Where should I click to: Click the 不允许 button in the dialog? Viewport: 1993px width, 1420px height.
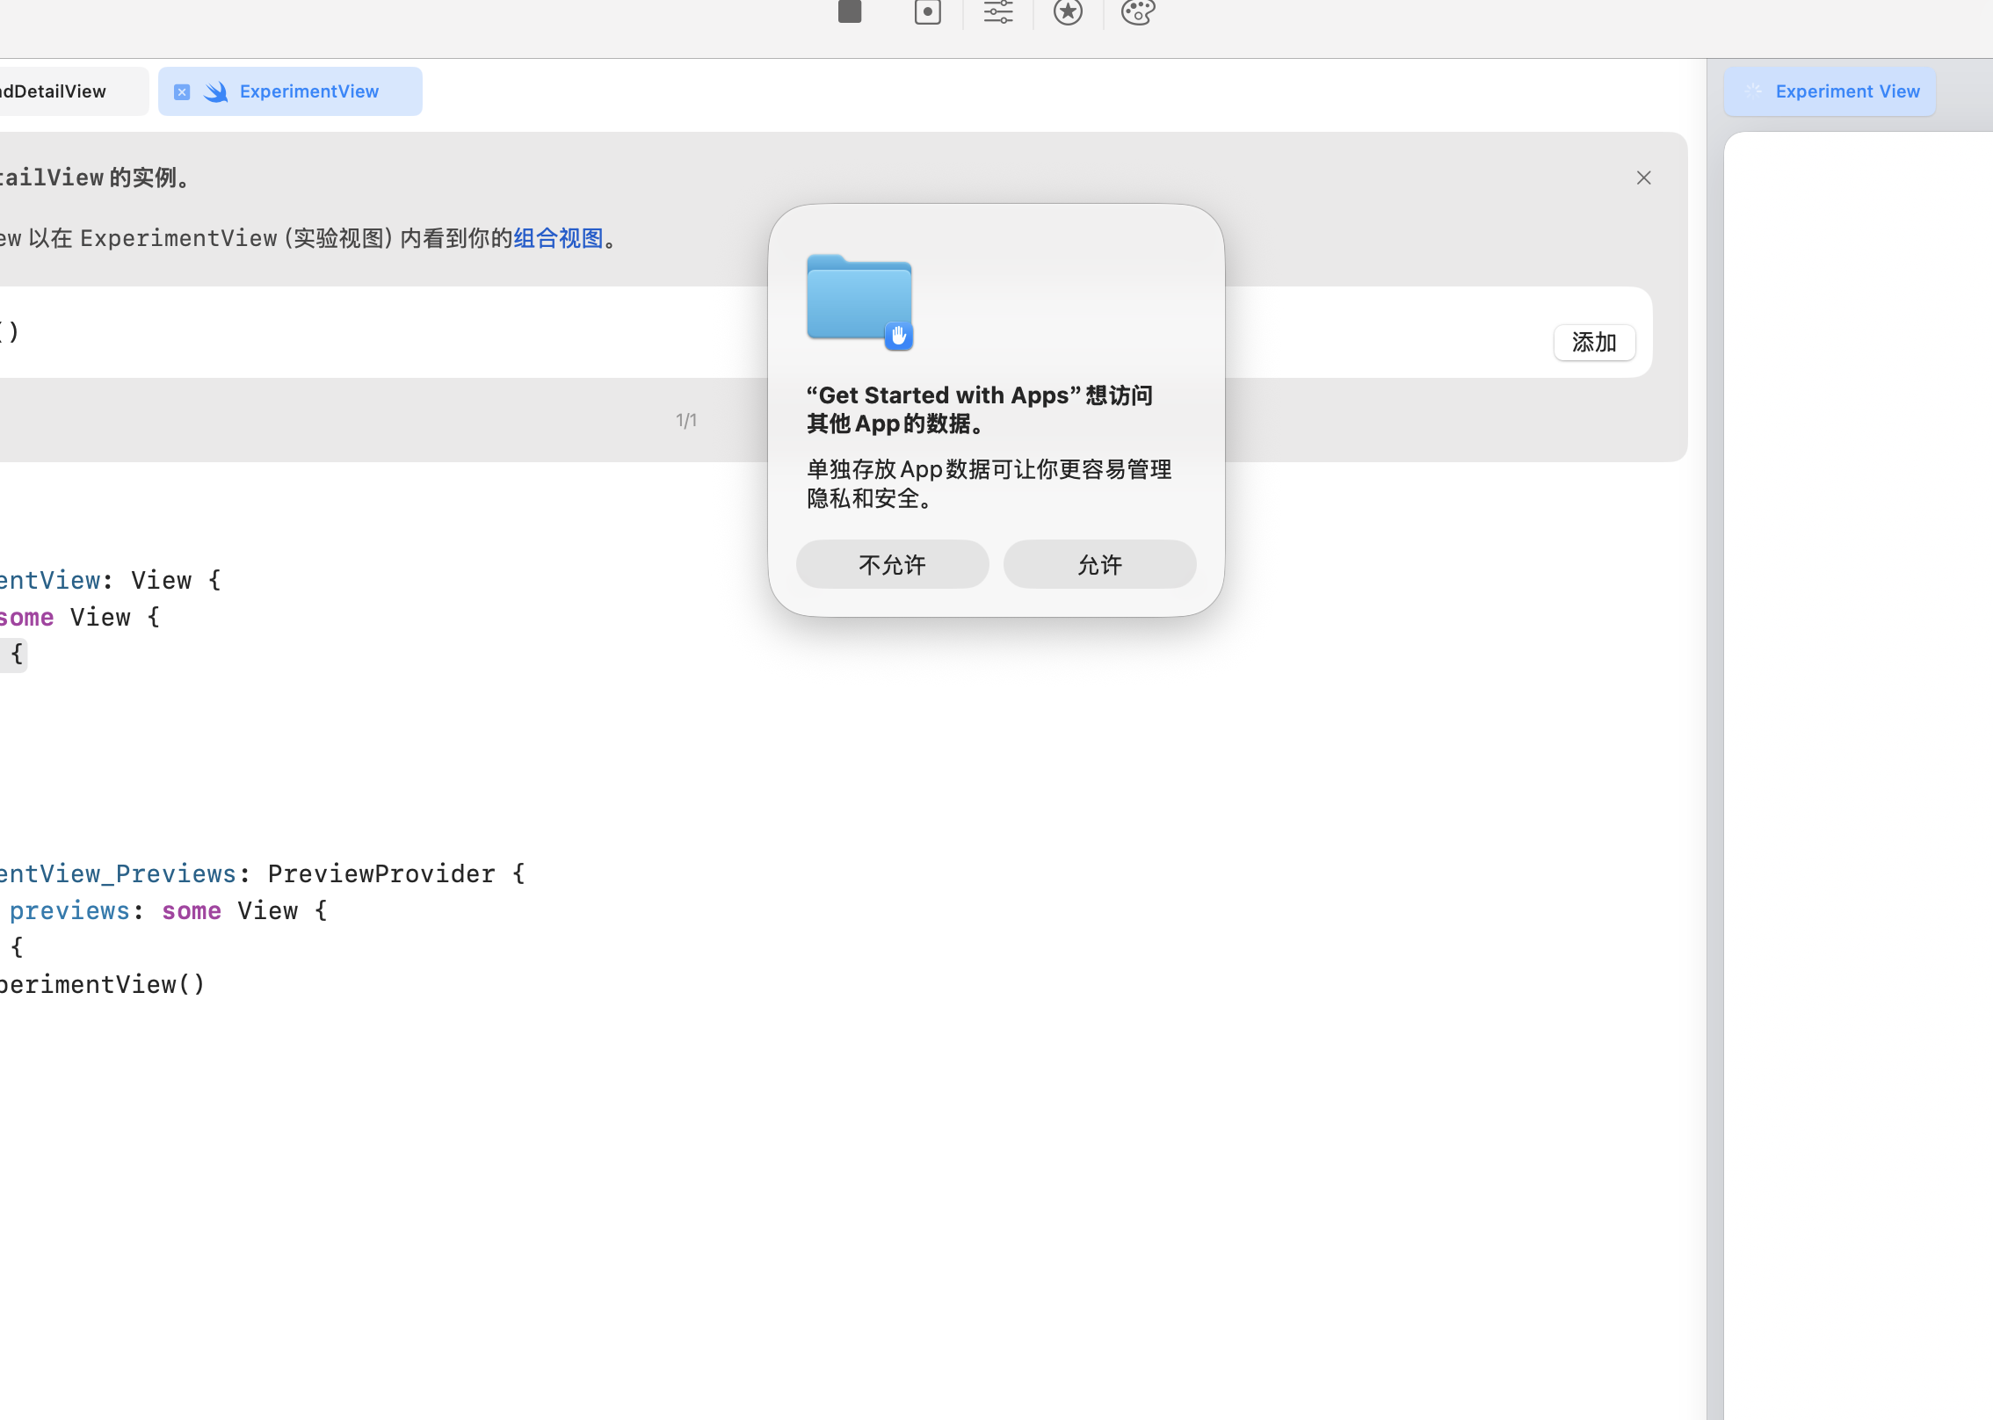coord(892,564)
